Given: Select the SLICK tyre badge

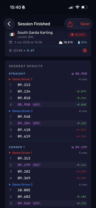Looking at the screenshot, I should tap(78, 35).
